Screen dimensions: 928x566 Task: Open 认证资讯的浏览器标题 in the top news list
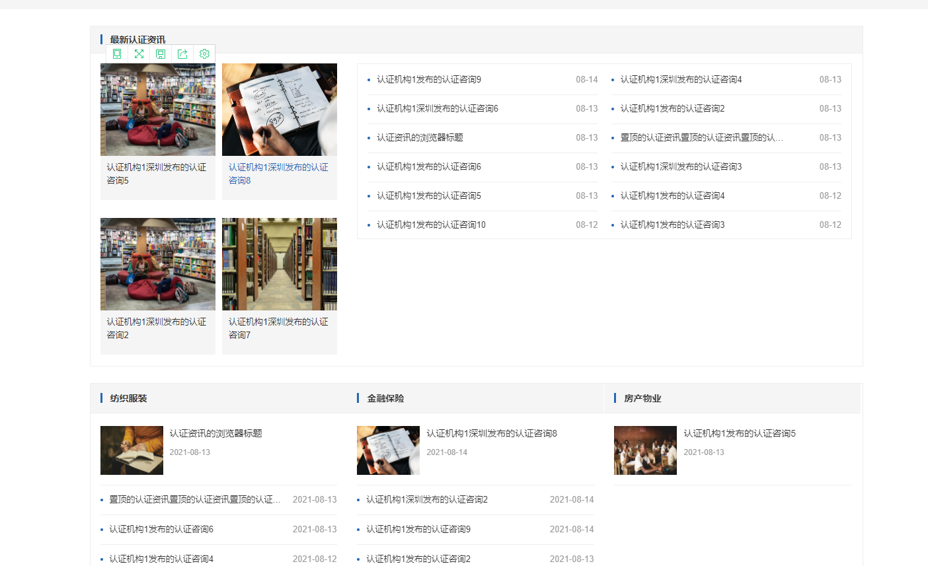(420, 137)
